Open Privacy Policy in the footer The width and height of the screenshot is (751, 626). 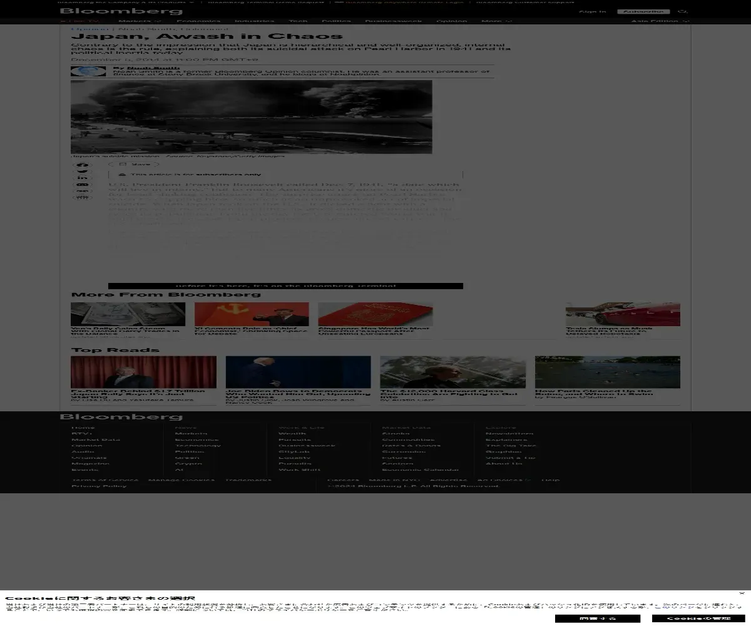coord(98,486)
